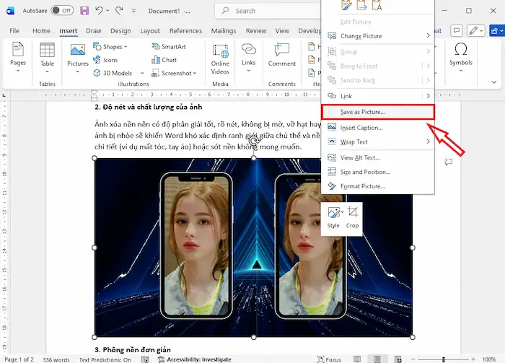
Task: Switch to Focus mode
Action: pyautogui.click(x=329, y=359)
